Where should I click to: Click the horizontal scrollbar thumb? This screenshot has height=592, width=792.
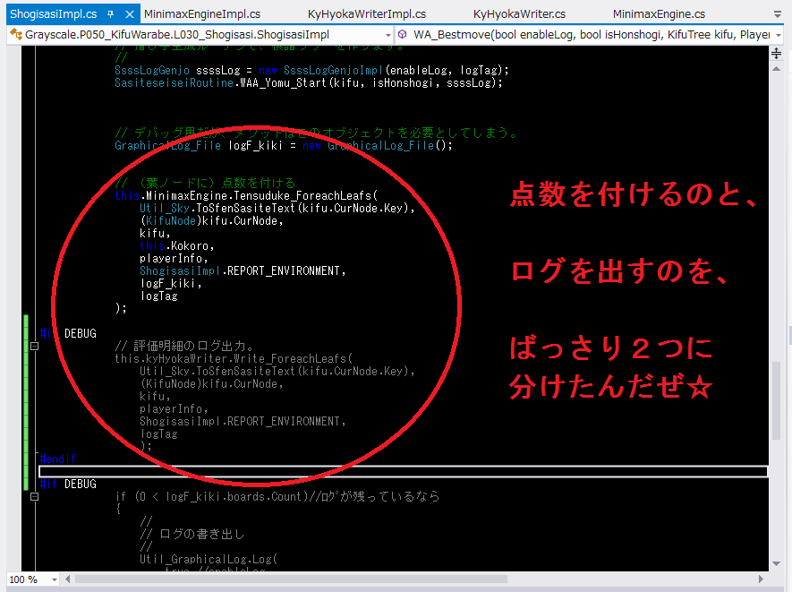pos(291,579)
